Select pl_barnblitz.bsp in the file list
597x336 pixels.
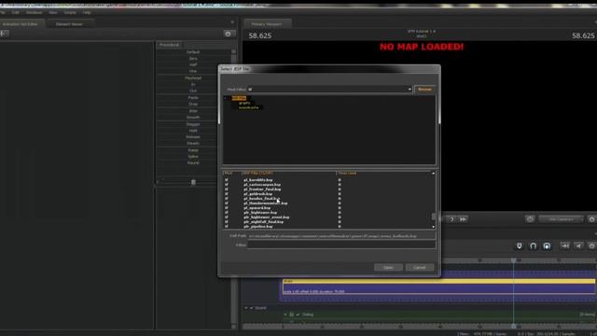point(258,180)
